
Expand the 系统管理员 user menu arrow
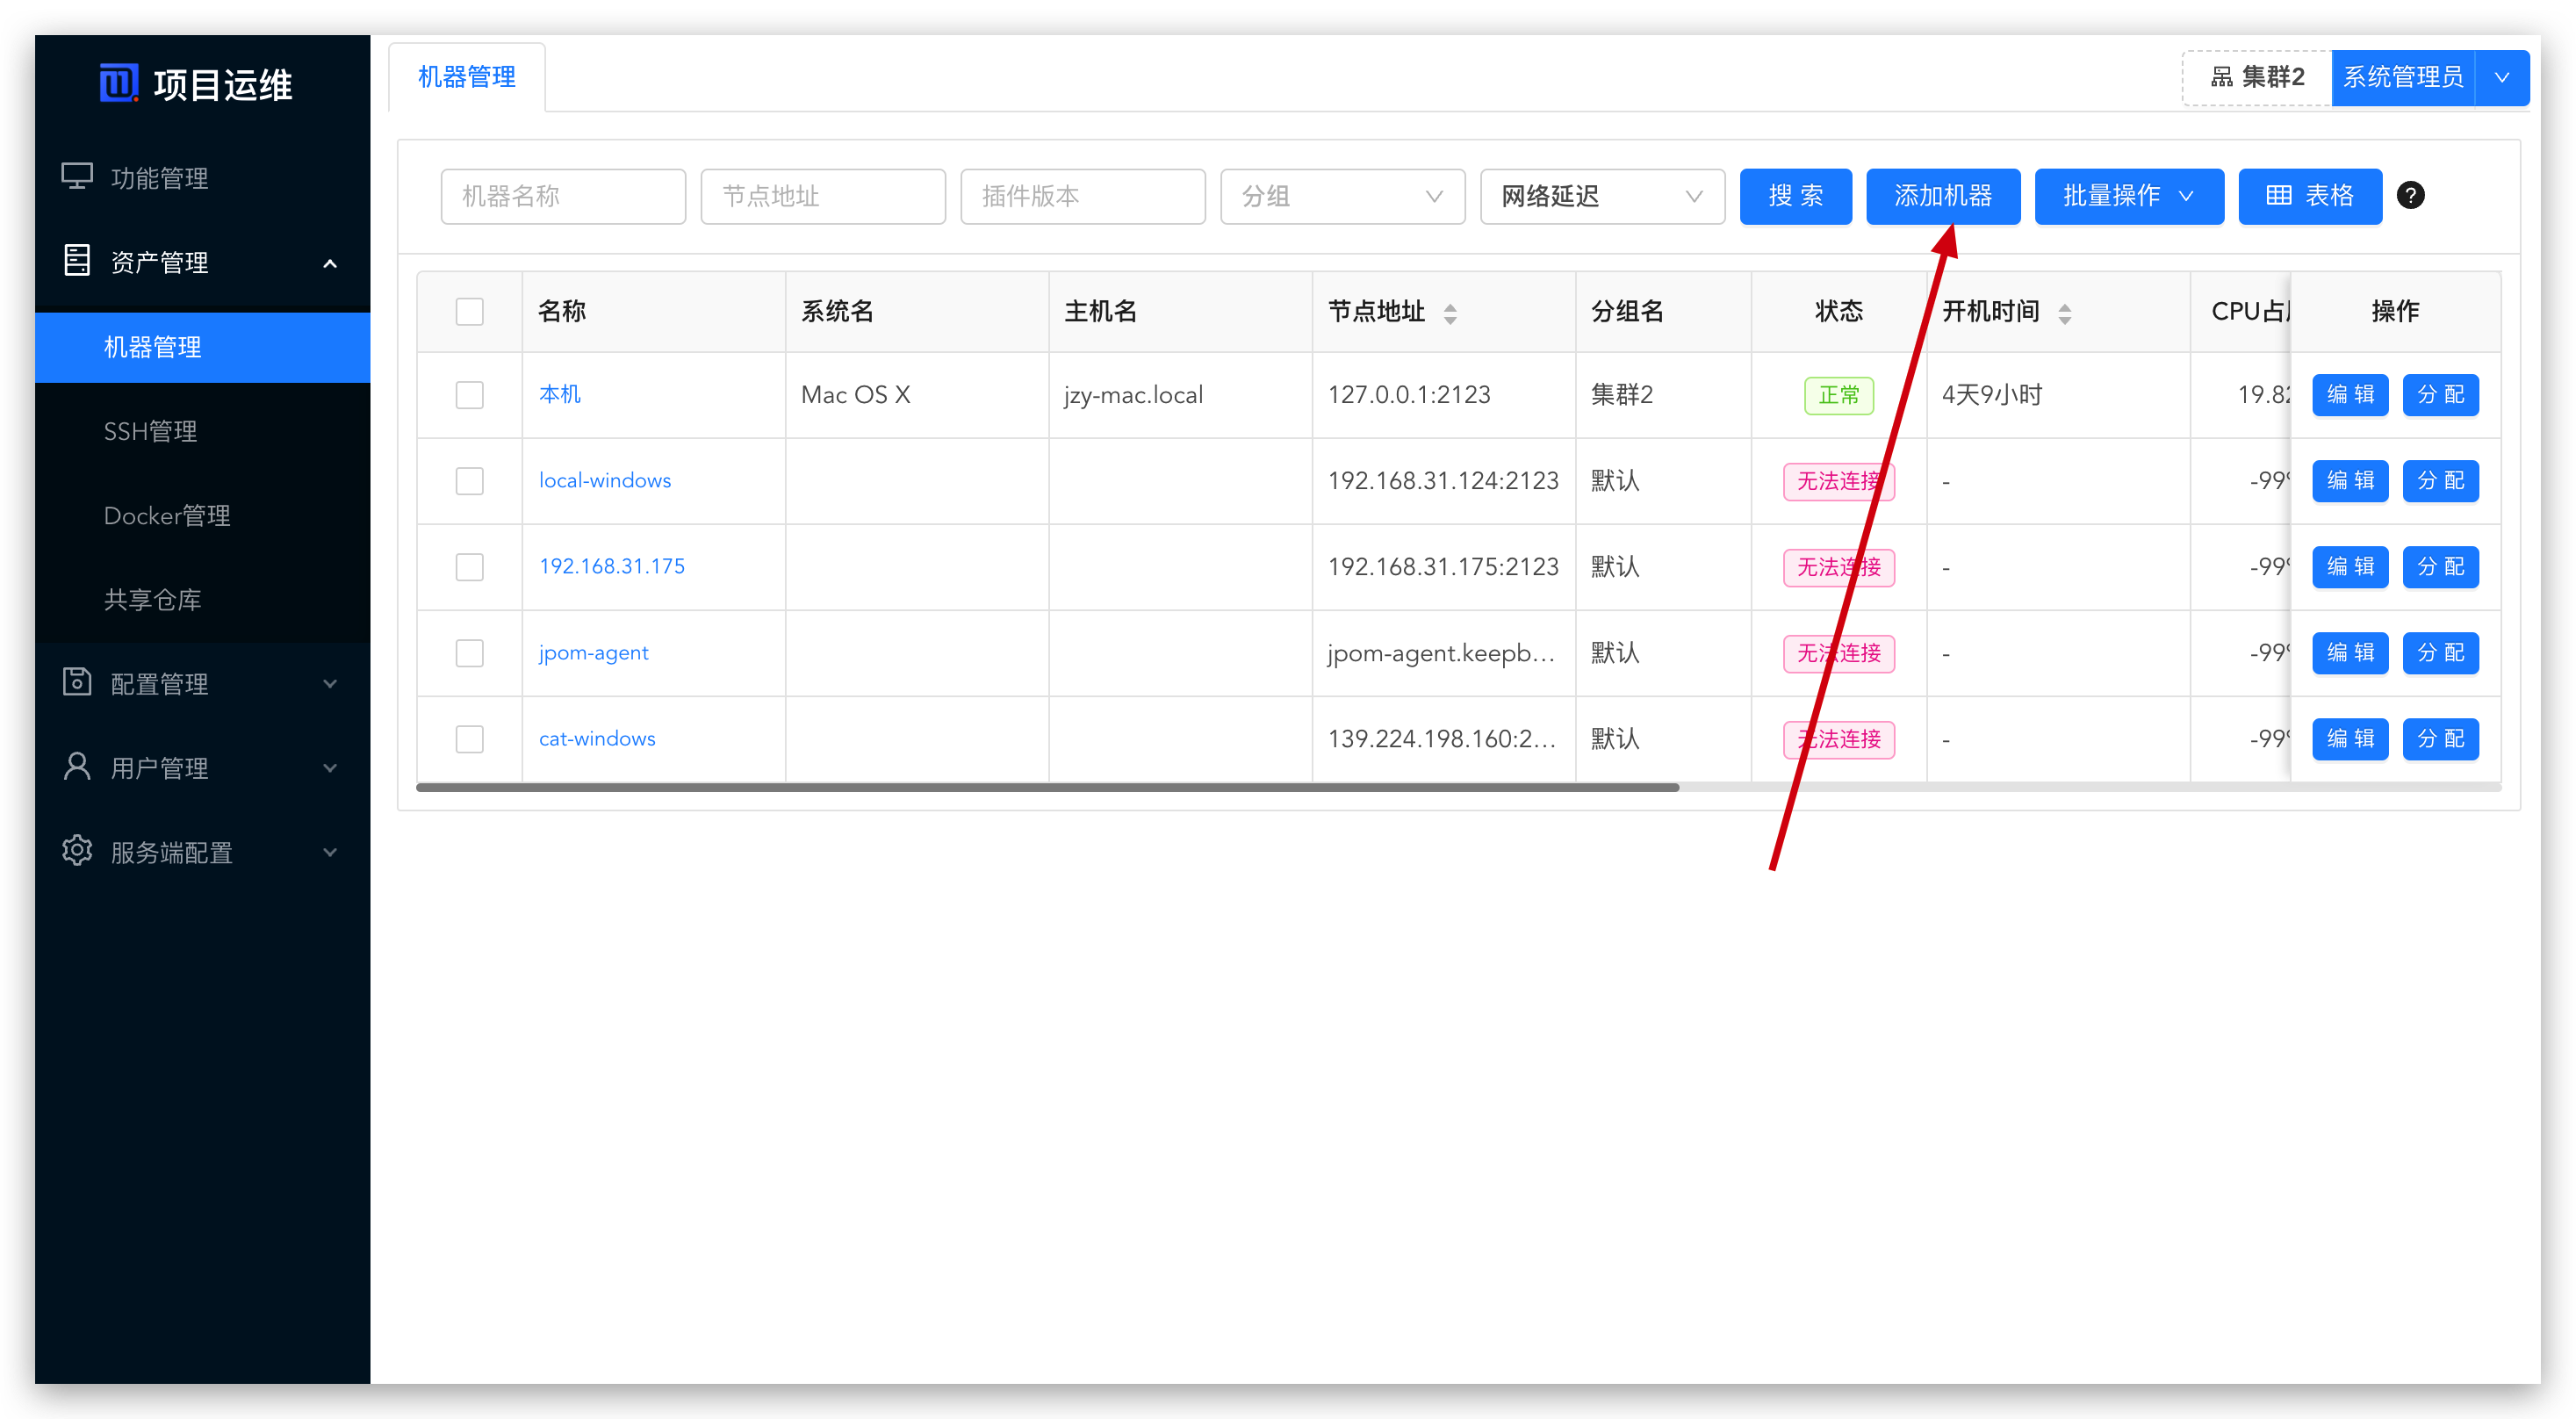pyautogui.click(x=2501, y=78)
